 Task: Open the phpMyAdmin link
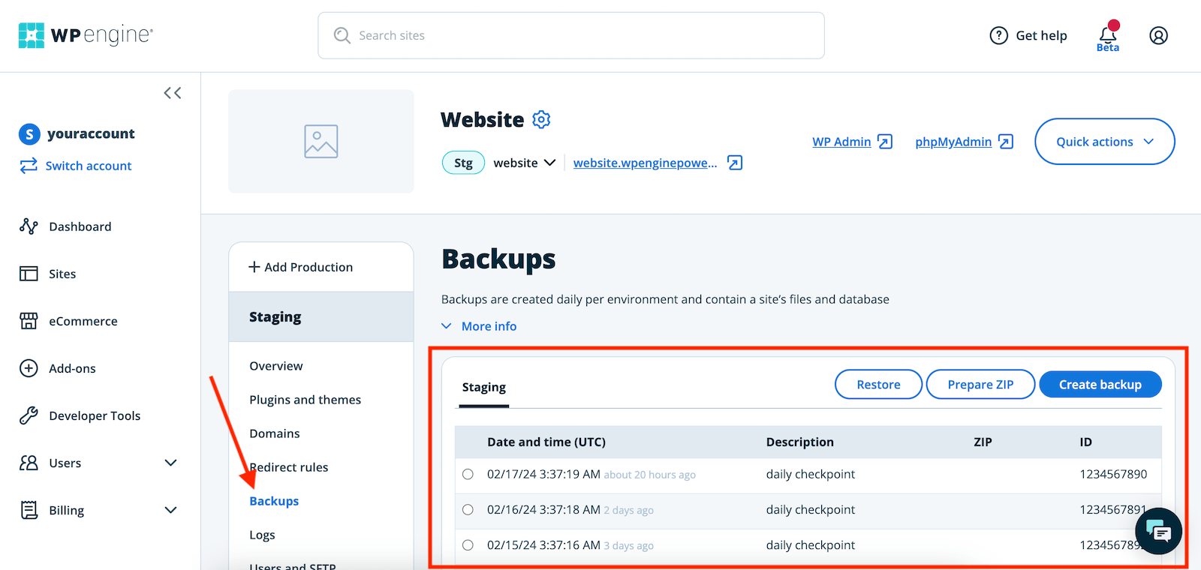pos(953,142)
